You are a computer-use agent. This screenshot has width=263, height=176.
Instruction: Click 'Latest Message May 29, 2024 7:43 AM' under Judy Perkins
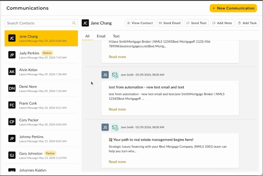pos(43,58)
